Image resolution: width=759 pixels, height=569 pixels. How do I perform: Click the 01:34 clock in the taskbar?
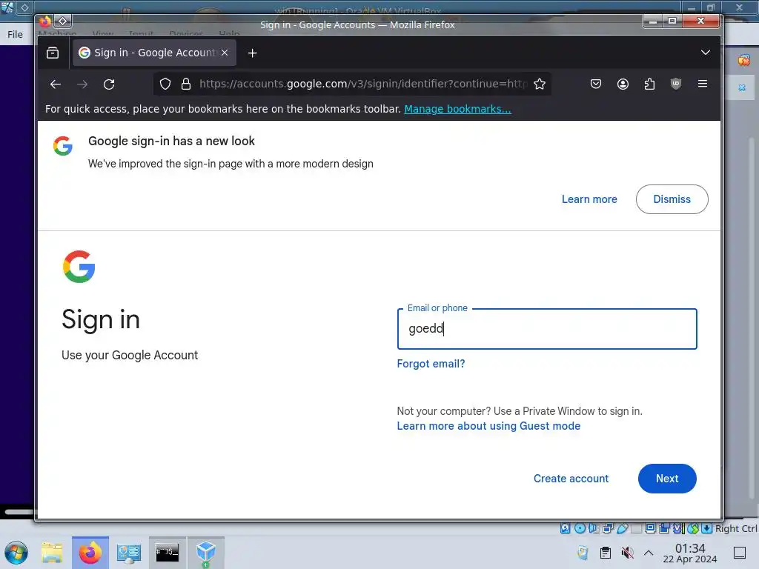pyautogui.click(x=690, y=553)
